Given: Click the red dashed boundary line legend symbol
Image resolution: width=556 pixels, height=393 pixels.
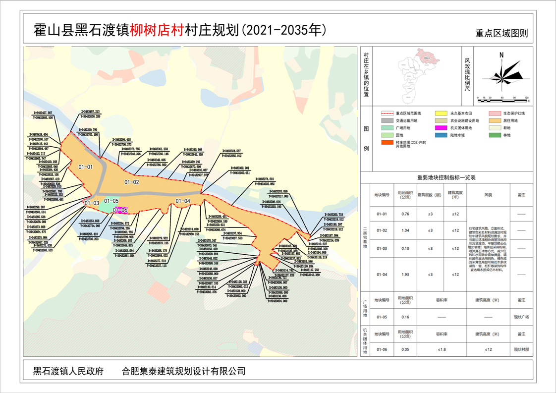Looking at the screenshot, I should click(387, 113).
